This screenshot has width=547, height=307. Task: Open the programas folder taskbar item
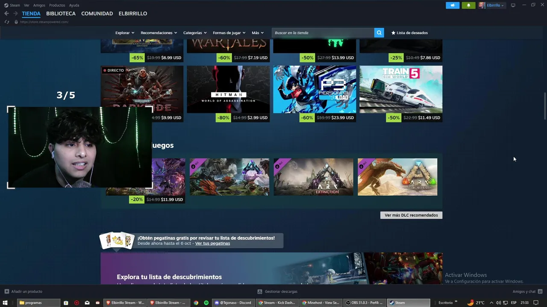39,303
